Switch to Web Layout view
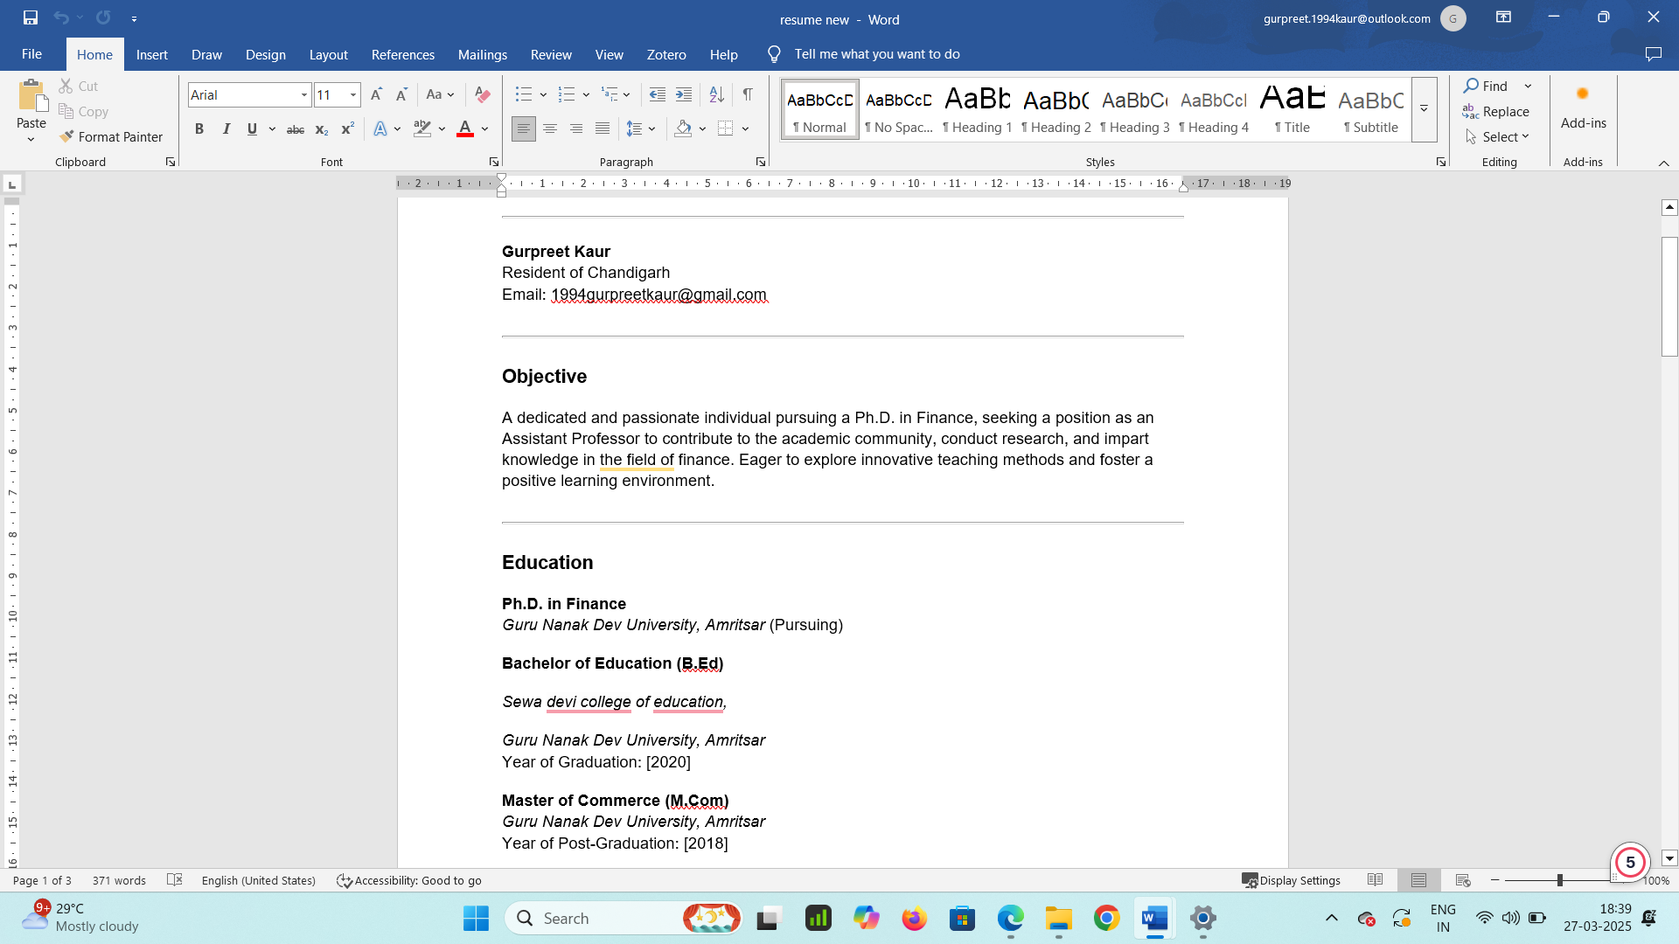Viewport: 1679px width, 944px height. point(1463,880)
